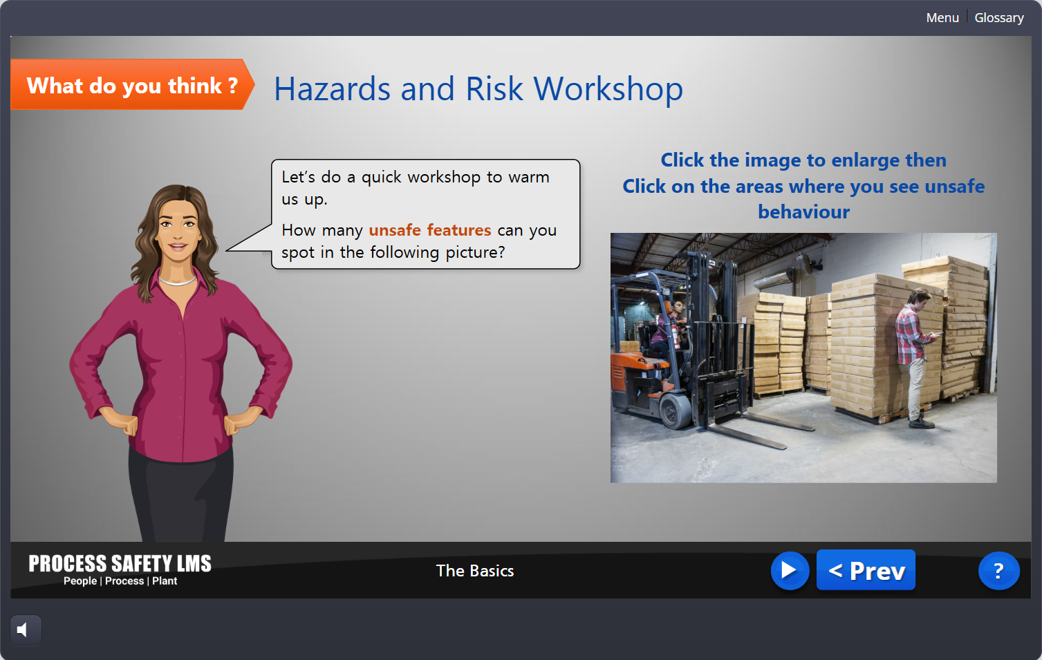Open the Glossary link
The image size is (1042, 660).
(998, 17)
